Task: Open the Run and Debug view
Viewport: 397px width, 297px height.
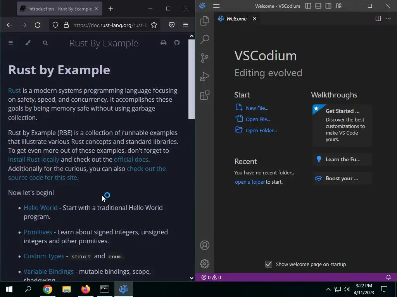Action: pos(205,77)
